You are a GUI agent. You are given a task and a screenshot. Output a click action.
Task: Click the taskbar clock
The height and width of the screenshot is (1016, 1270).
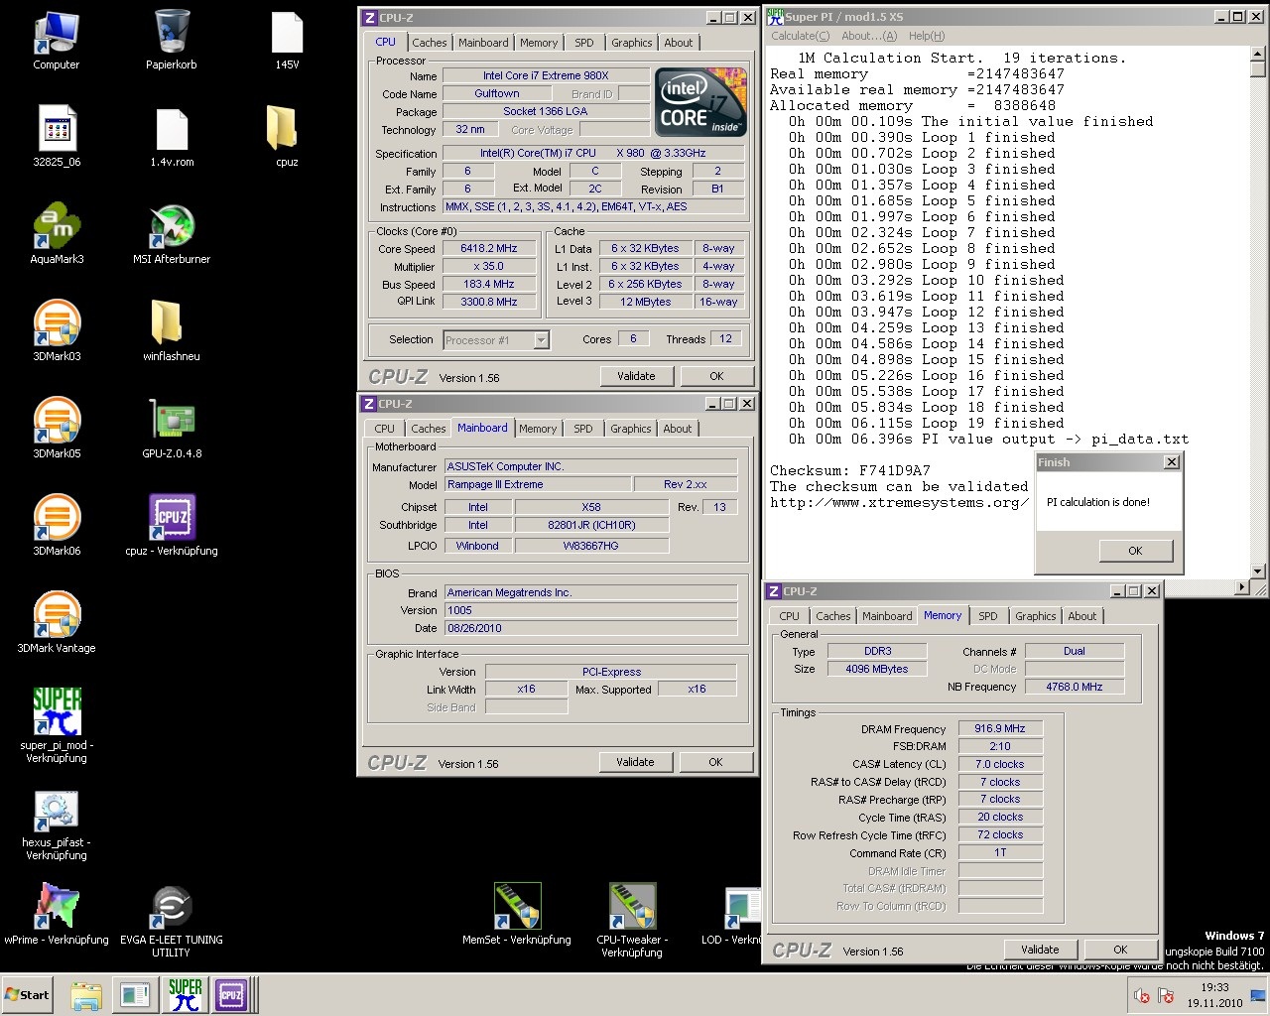(1214, 995)
